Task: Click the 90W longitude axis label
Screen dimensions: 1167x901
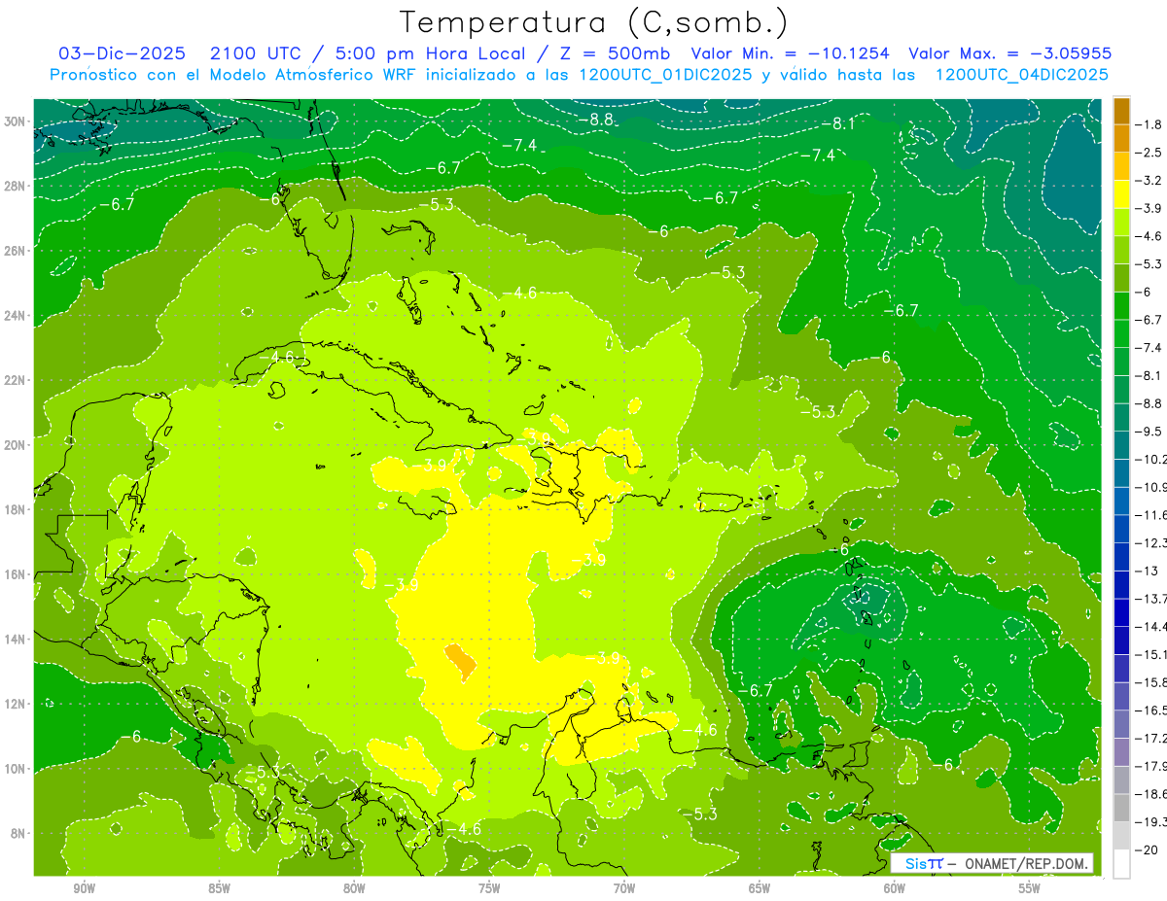Action: coord(85,888)
